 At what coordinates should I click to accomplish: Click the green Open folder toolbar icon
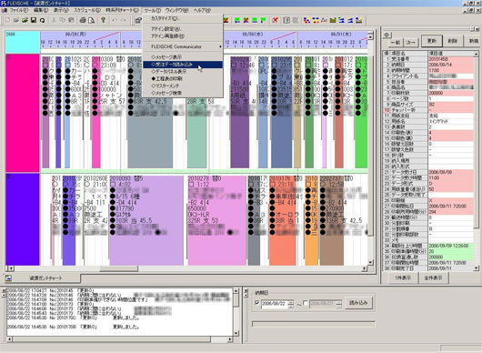[x=25, y=20]
